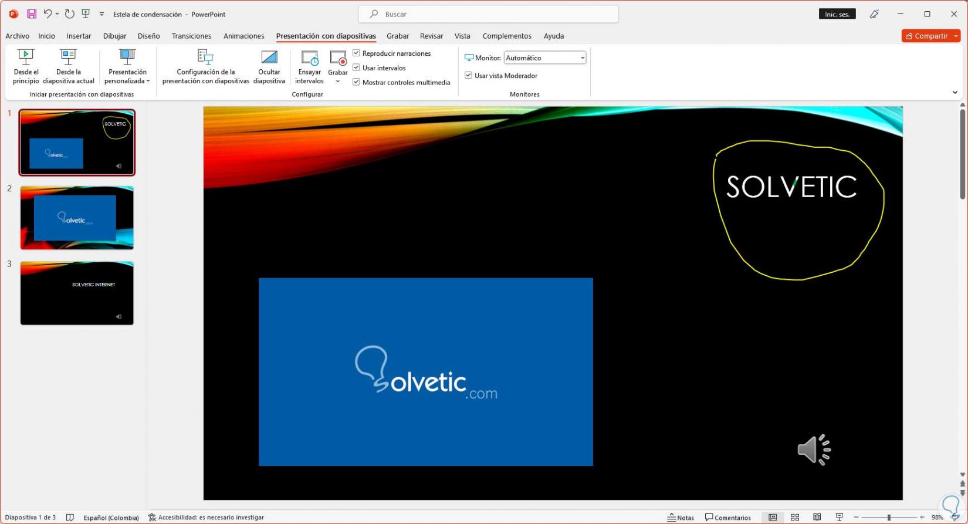Click Diapositiva 1 de 3 status text
Screen dimensions: 968x524
[x=31, y=518]
